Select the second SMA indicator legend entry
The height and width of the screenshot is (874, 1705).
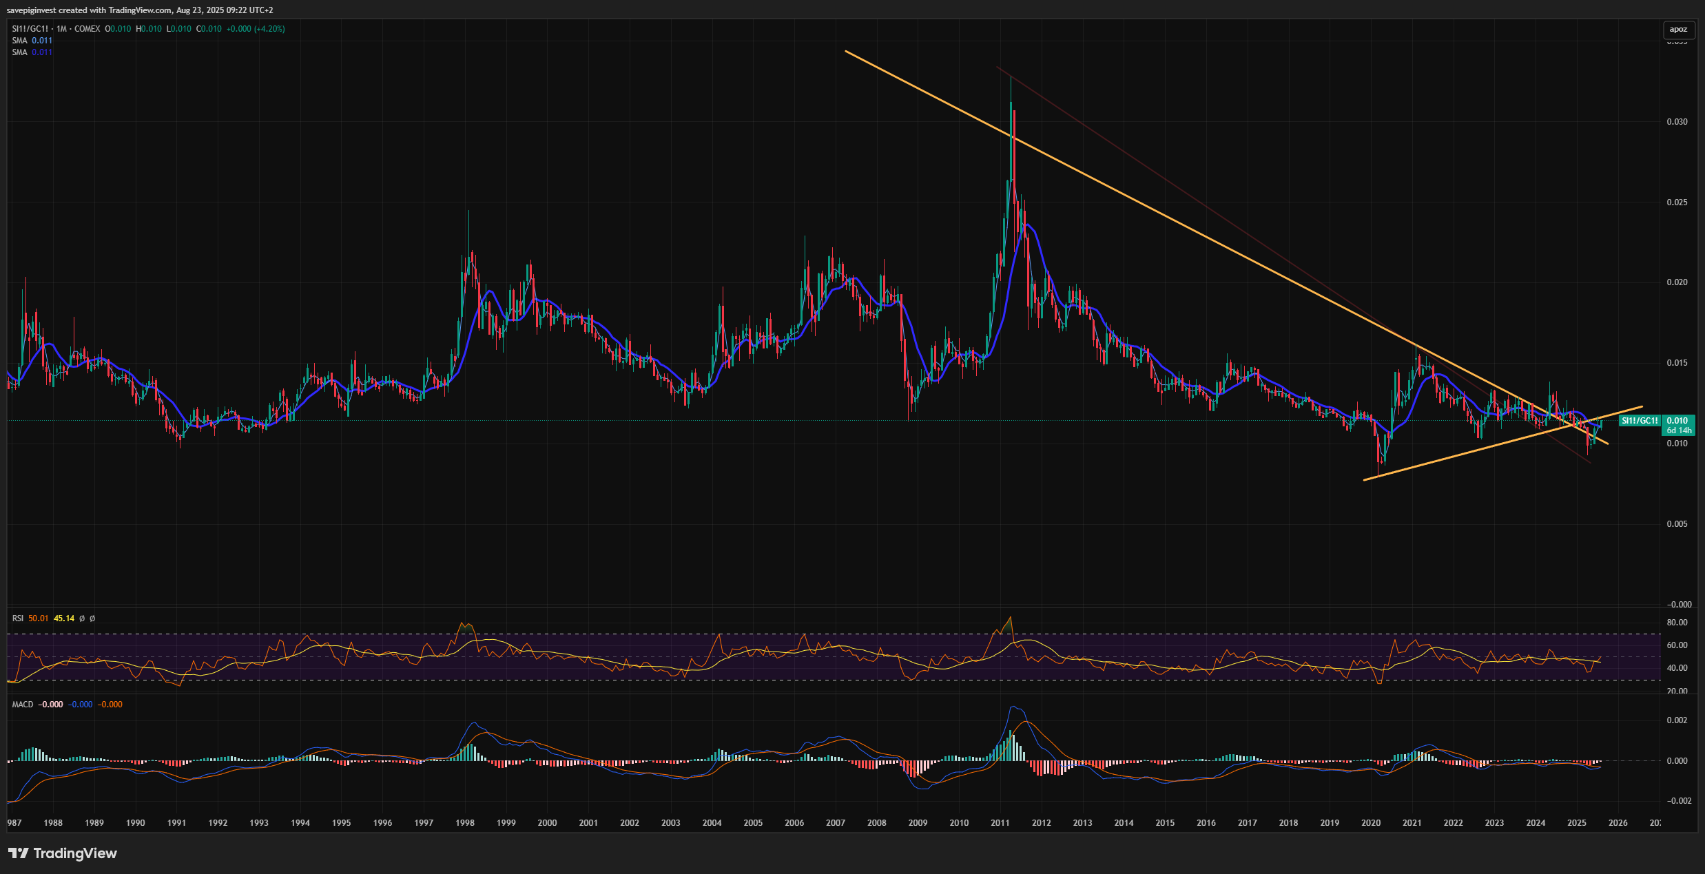(20, 52)
